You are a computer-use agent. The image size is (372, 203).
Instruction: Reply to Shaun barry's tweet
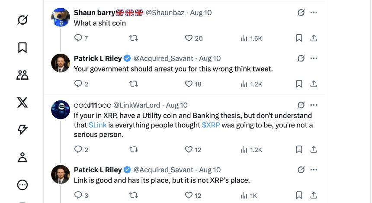[x=78, y=38]
